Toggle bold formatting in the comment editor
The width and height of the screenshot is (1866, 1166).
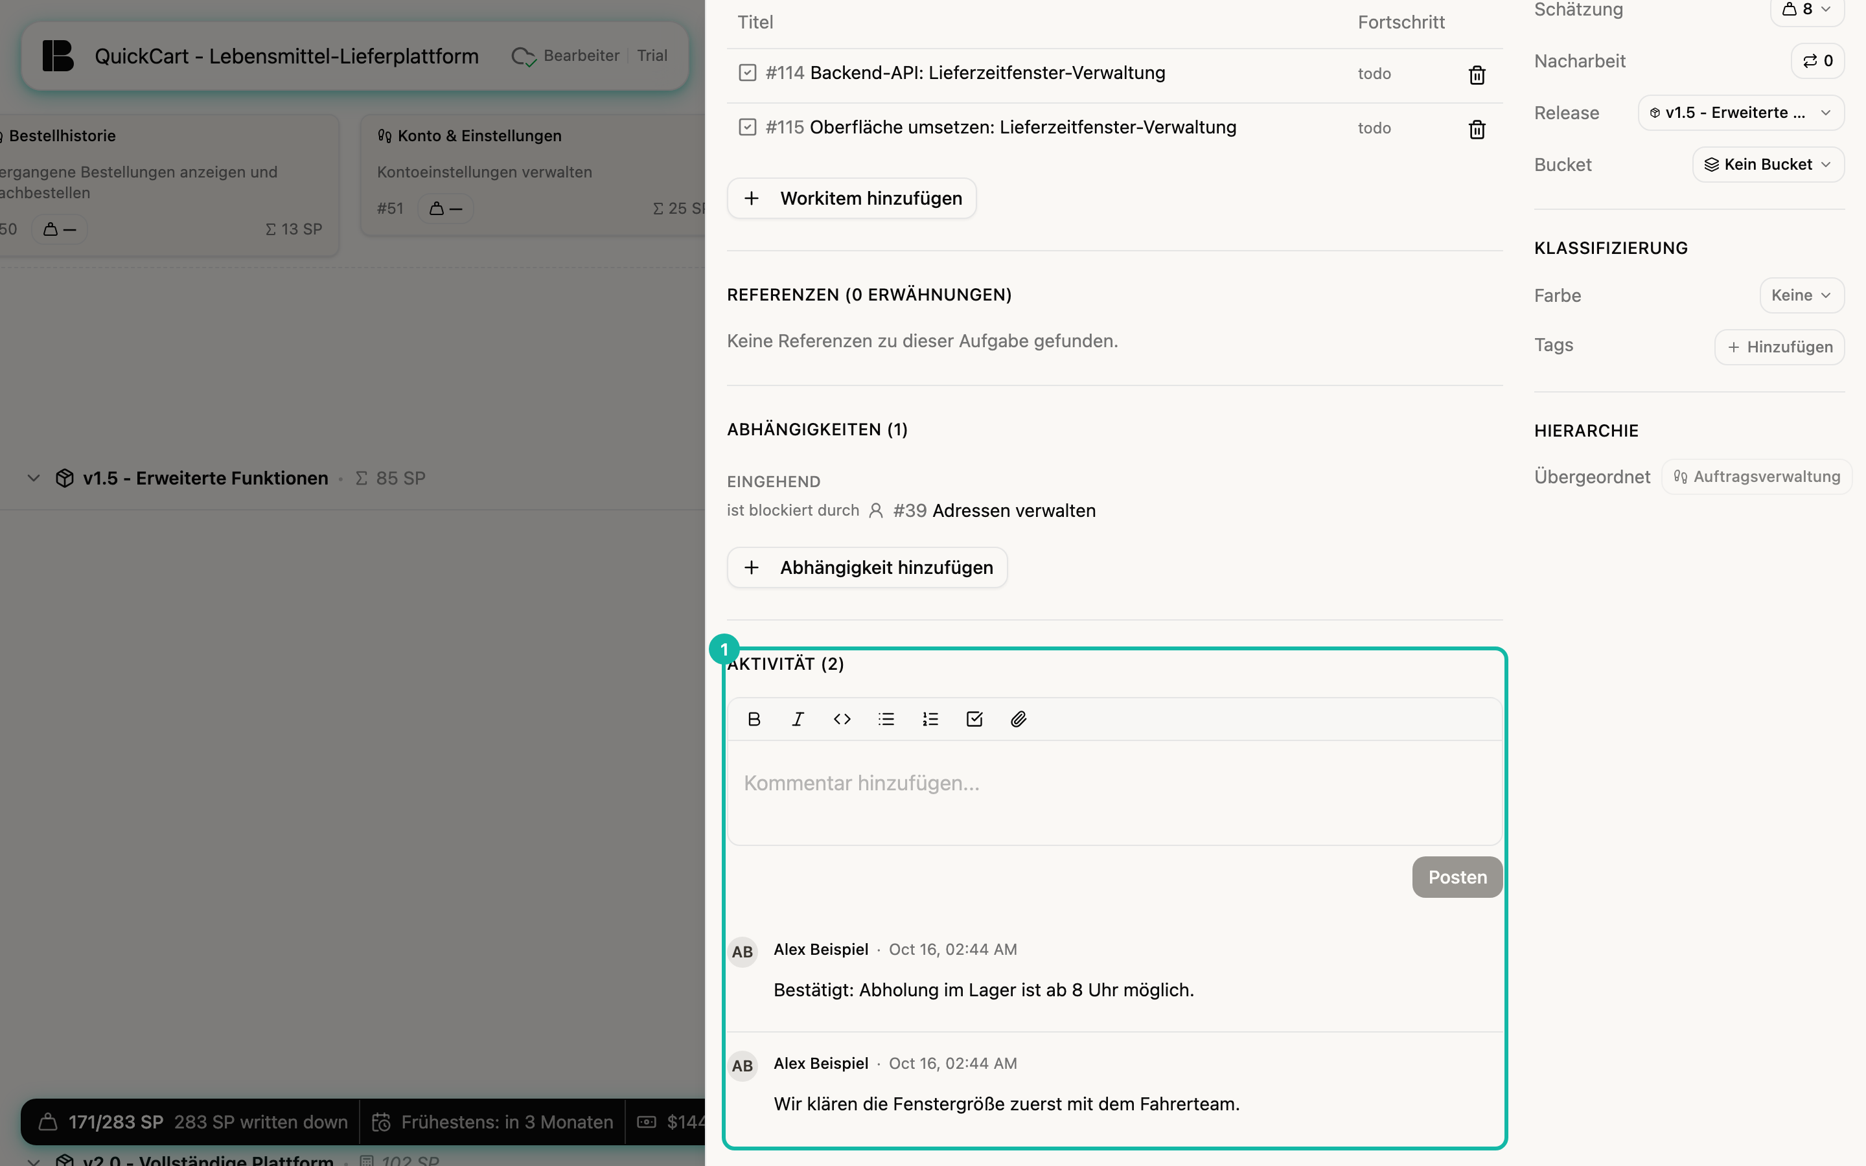coord(754,719)
